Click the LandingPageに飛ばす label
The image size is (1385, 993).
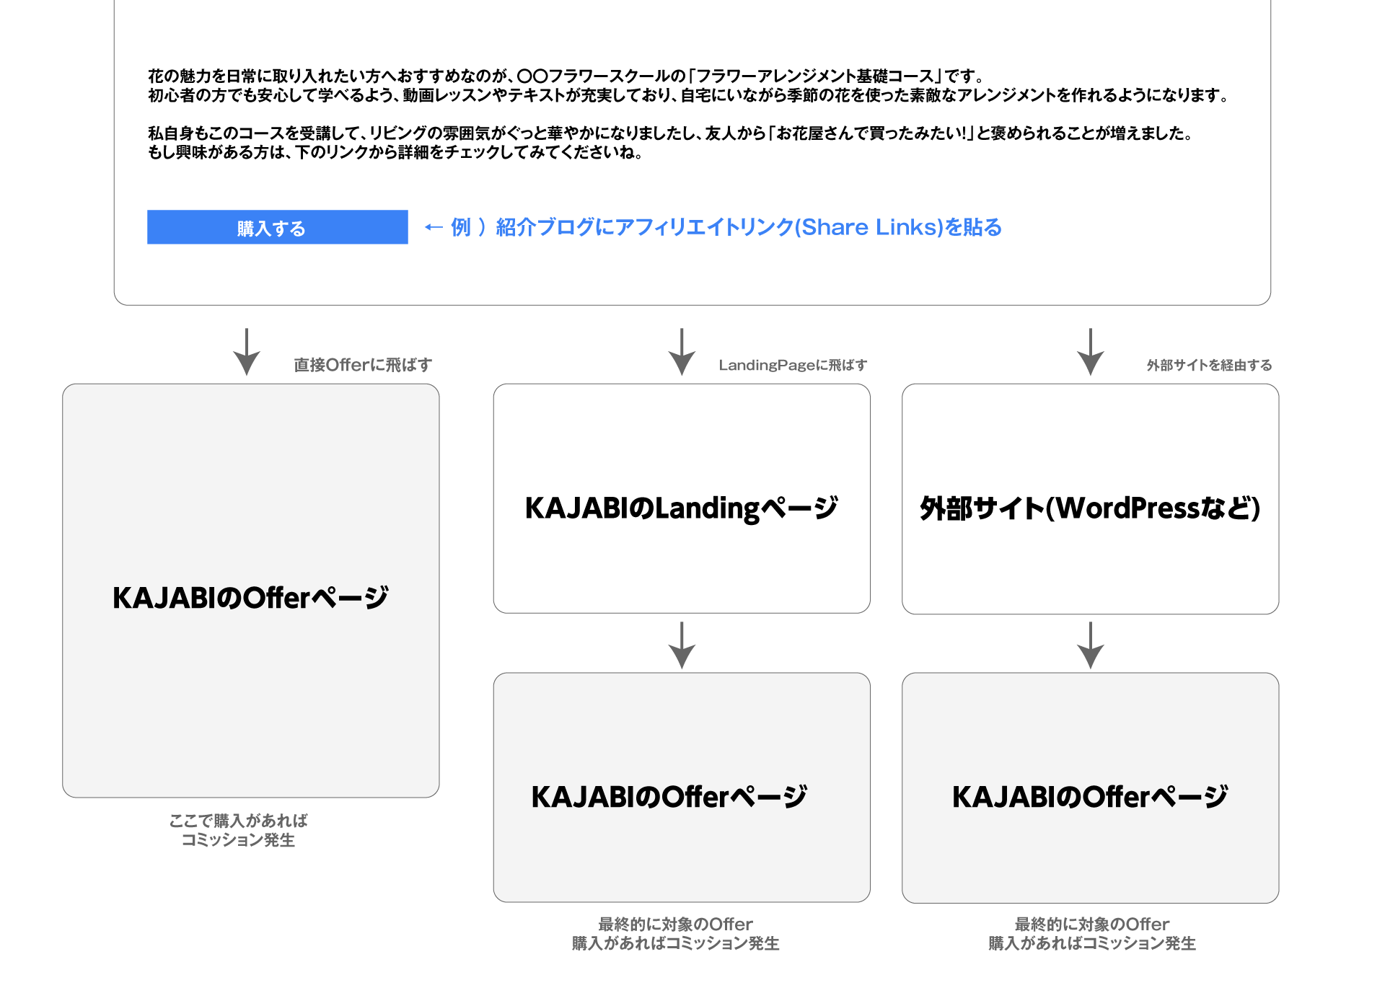click(793, 365)
